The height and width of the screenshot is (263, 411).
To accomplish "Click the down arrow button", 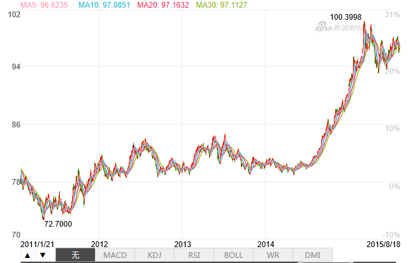I will click(43, 255).
